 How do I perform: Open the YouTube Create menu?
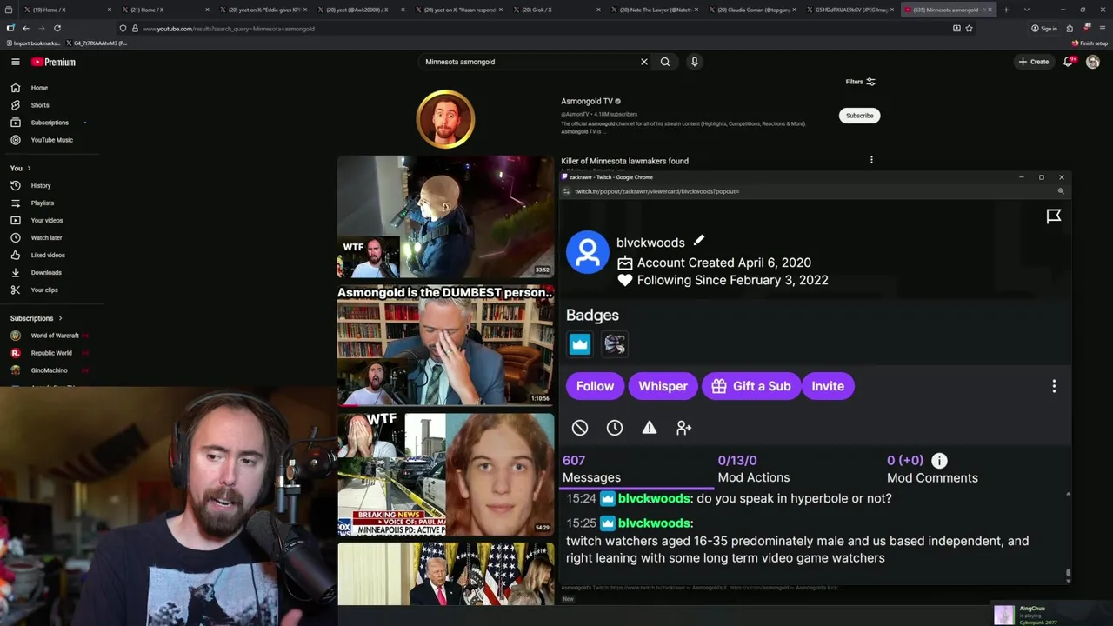pos(1034,62)
